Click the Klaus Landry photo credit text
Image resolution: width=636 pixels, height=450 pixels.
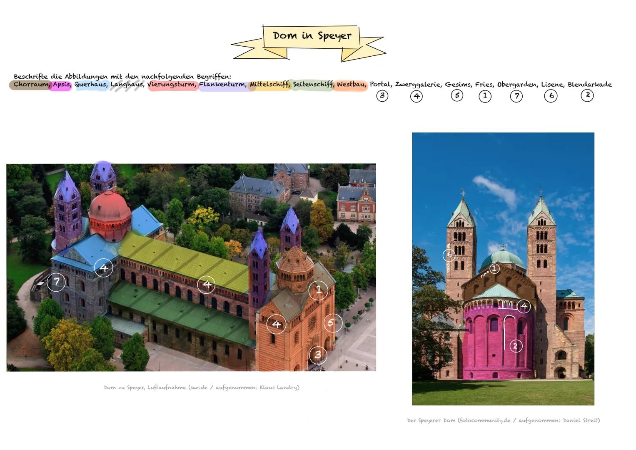(x=201, y=387)
